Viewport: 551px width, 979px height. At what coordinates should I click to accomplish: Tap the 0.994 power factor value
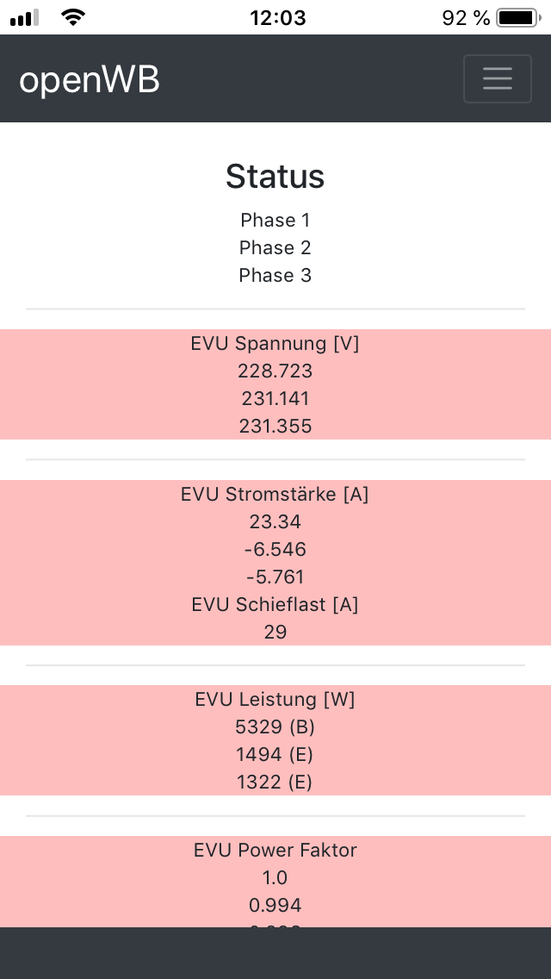tap(275, 906)
